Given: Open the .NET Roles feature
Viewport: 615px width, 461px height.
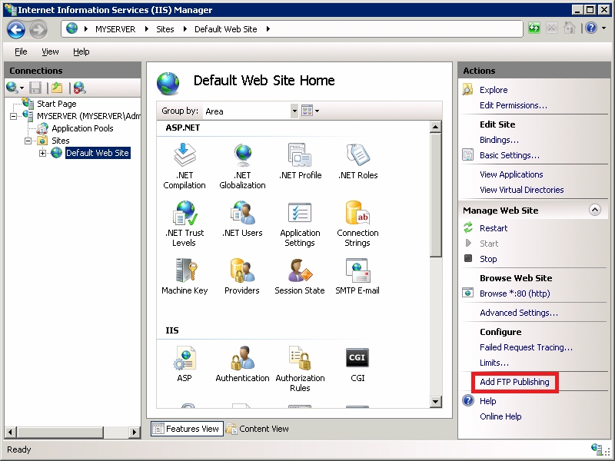Looking at the screenshot, I should click(357, 161).
